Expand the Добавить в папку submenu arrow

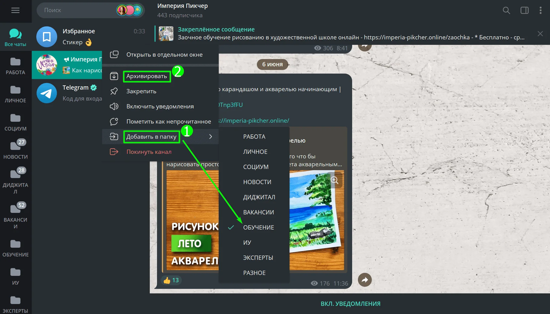tap(211, 137)
